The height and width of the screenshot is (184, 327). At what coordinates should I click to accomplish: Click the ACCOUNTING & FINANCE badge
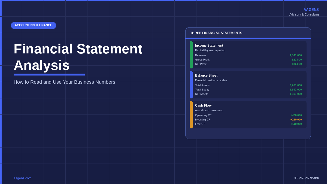pos(34,25)
